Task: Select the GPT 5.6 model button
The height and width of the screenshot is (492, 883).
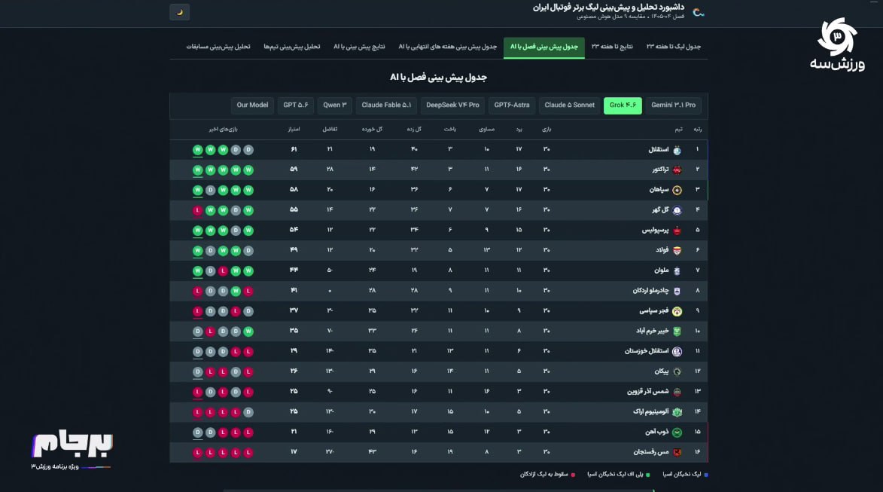Action: point(296,105)
